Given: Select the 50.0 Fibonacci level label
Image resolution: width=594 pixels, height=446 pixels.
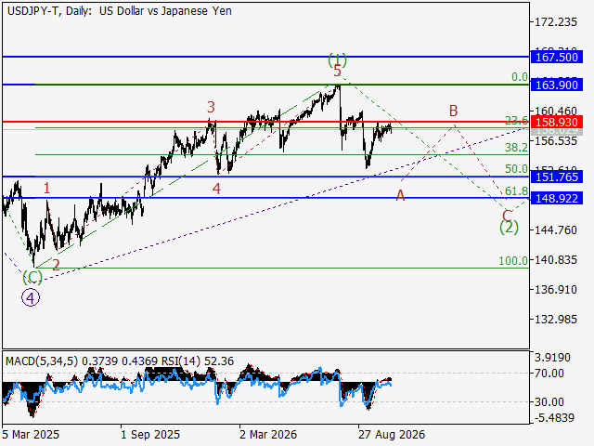Looking at the screenshot, I should click(x=516, y=169).
